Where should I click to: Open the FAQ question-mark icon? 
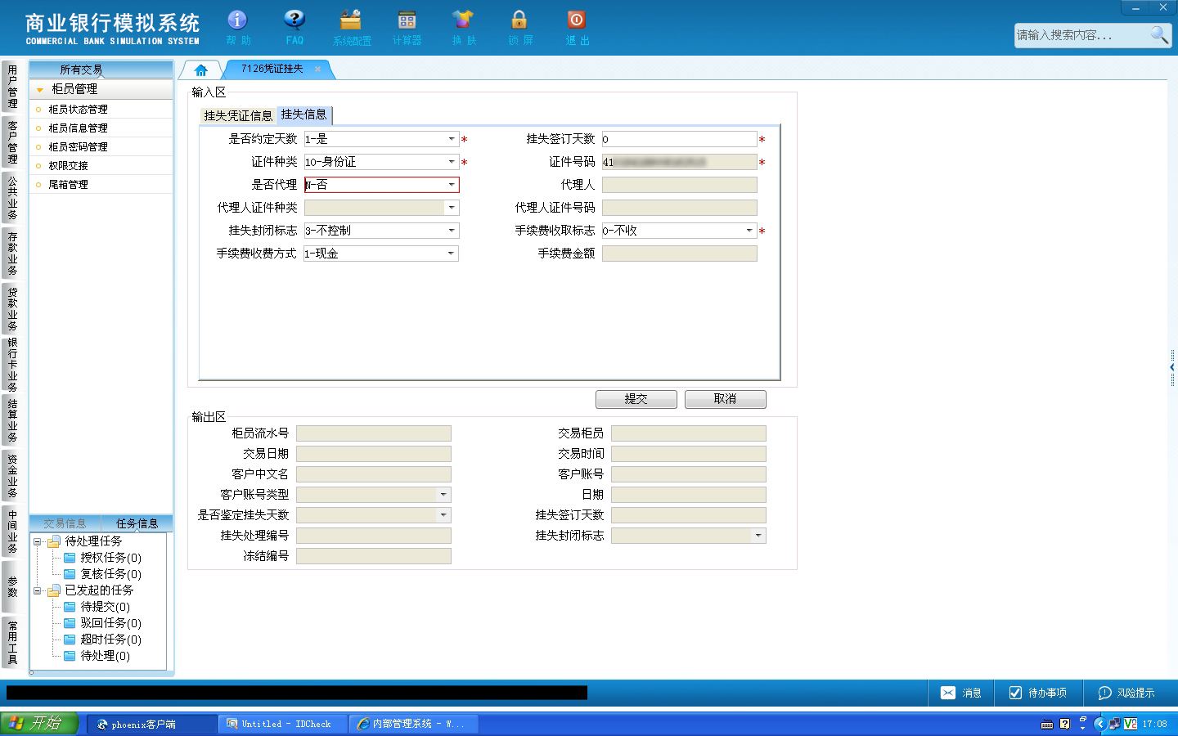point(294,20)
